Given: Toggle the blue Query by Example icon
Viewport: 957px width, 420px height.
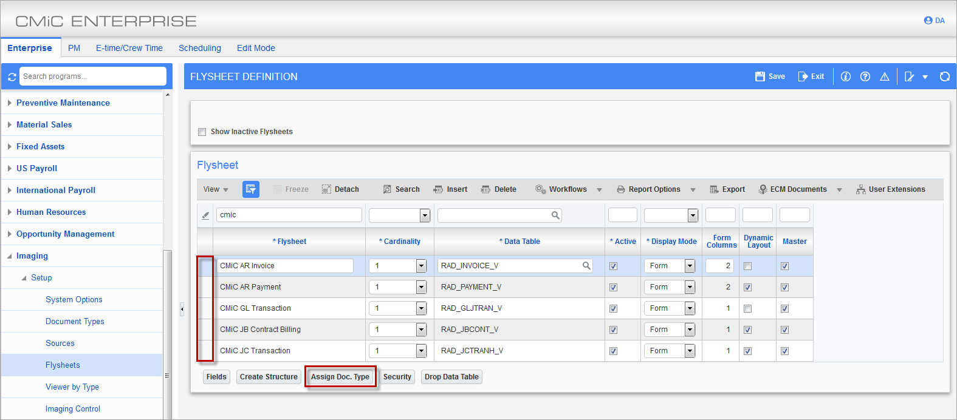Looking at the screenshot, I should point(251,189).
